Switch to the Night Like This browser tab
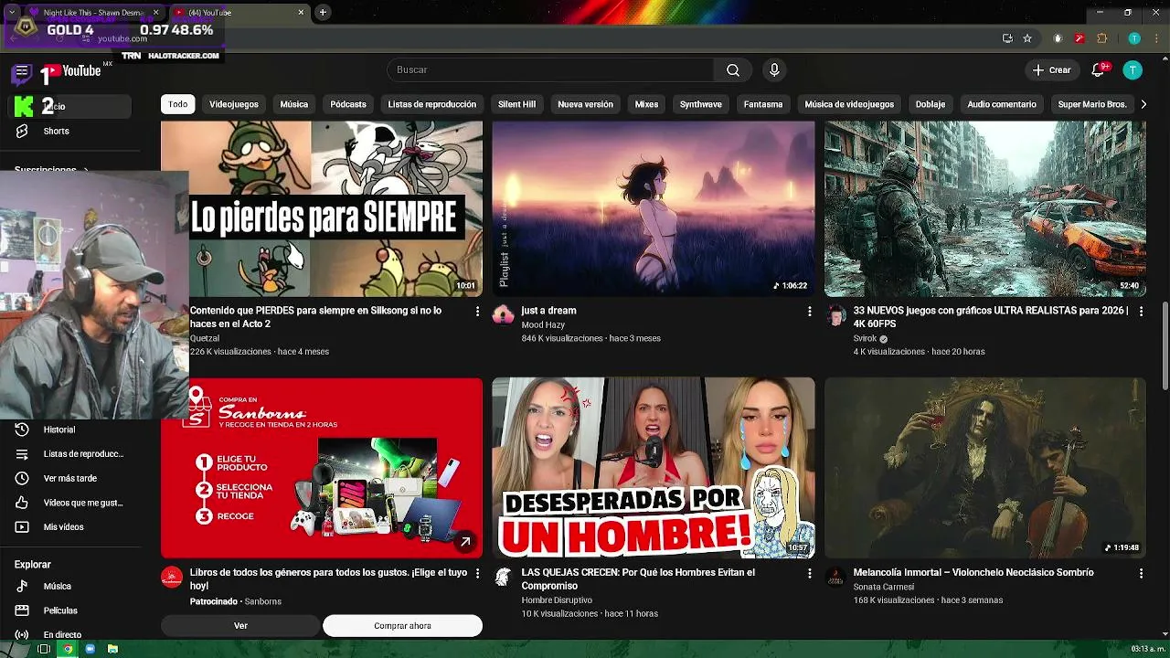This screenshot has height=658, width=1170. click(x=91, y=13)
